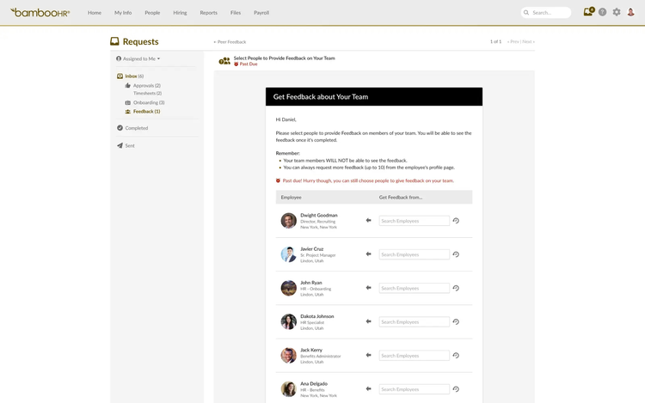Click the Next pagination link
This screenshot has height=403, width=645.
[528, 41]
